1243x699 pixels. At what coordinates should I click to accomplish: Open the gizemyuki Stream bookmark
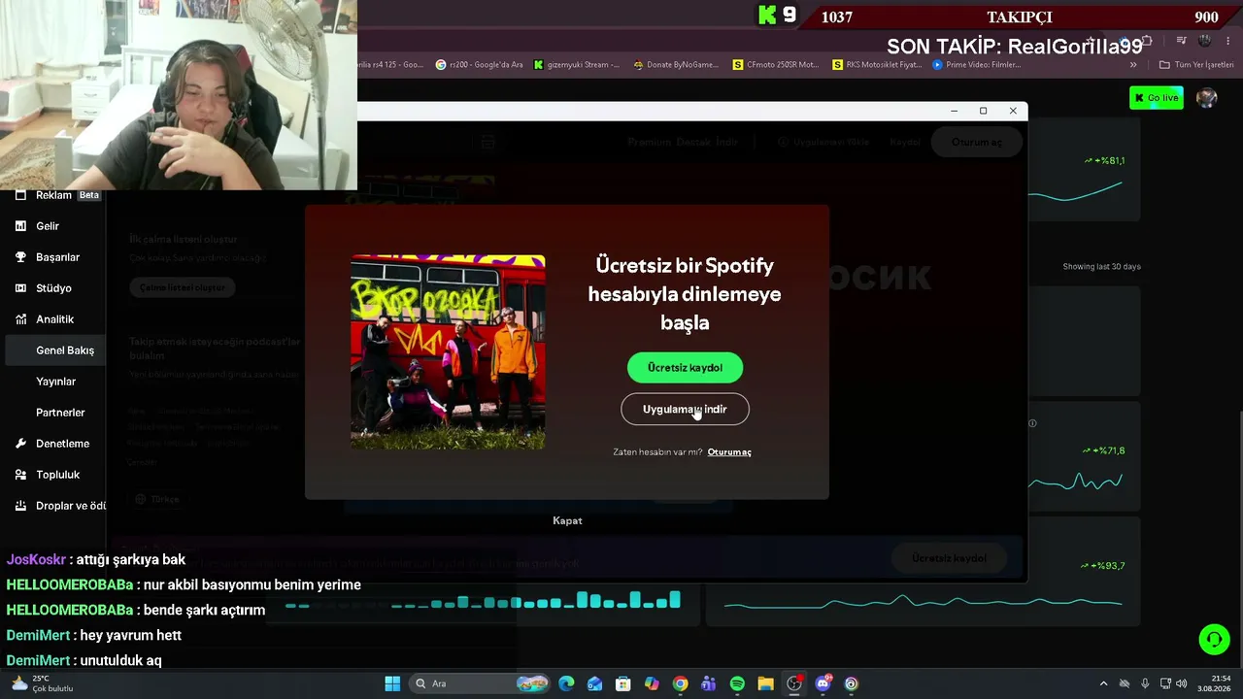pos(576,65)
